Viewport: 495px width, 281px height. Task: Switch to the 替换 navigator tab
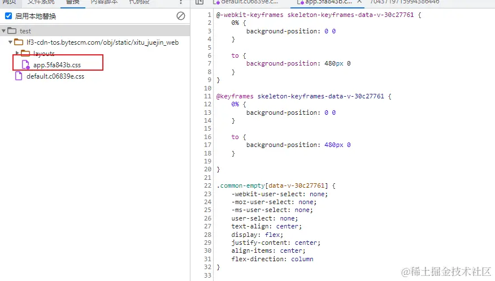click(x=72, y=2)
